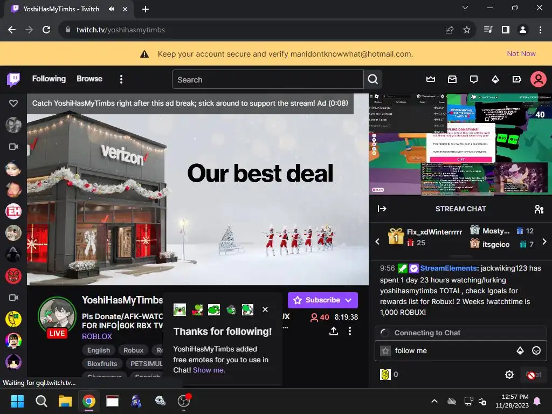
Task: Click the viewer count 40
Action: [x=320, y=317]
